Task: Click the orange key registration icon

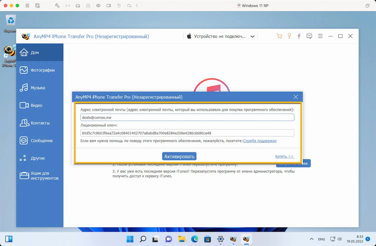Action: click(289, 36)
